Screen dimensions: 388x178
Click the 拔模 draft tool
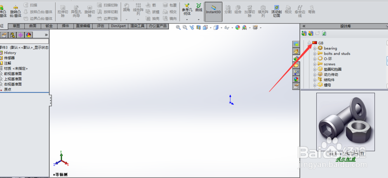pos(152,12)
